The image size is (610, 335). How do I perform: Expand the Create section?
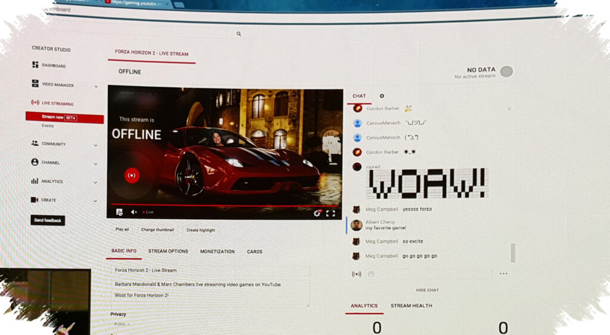tap(95, 201)
